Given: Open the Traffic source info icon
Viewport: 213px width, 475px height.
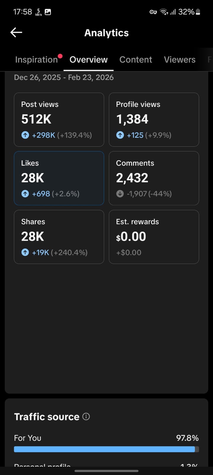Looking at the screenshot, I should coord(86,417).
